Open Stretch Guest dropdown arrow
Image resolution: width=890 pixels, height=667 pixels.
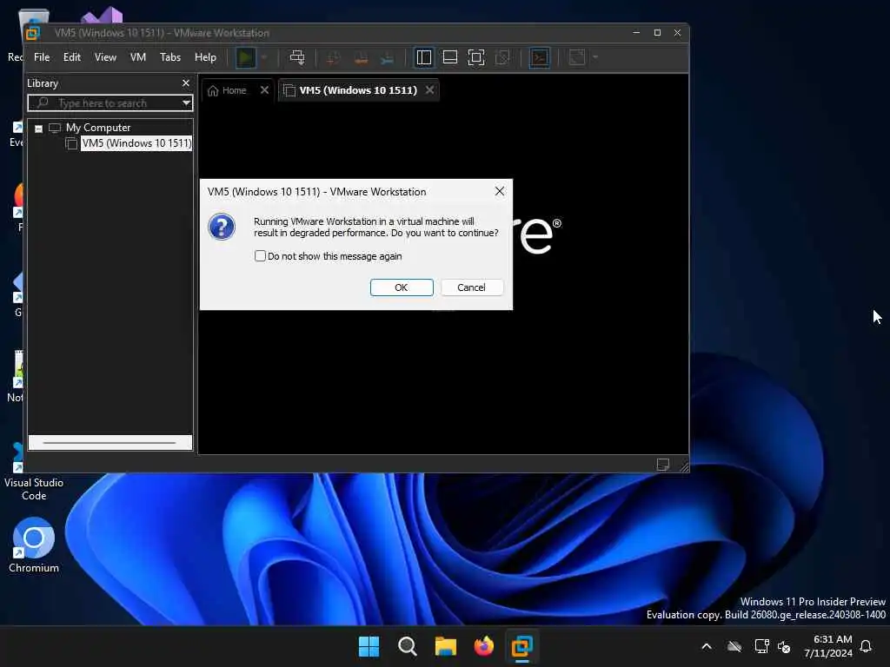[595, 57]
